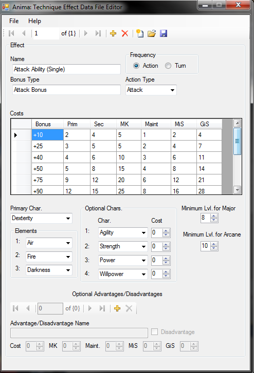Open data file folder icon
Image resolution: width=254 pixels, height=373 pixels.
(x=152, y=33)
